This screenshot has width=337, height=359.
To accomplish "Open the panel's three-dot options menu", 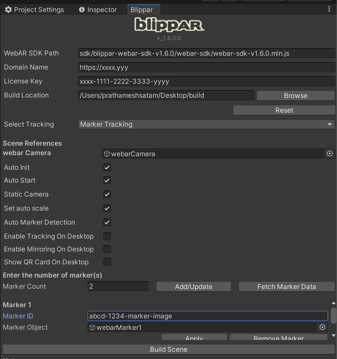I will click(x=329, y=9).
